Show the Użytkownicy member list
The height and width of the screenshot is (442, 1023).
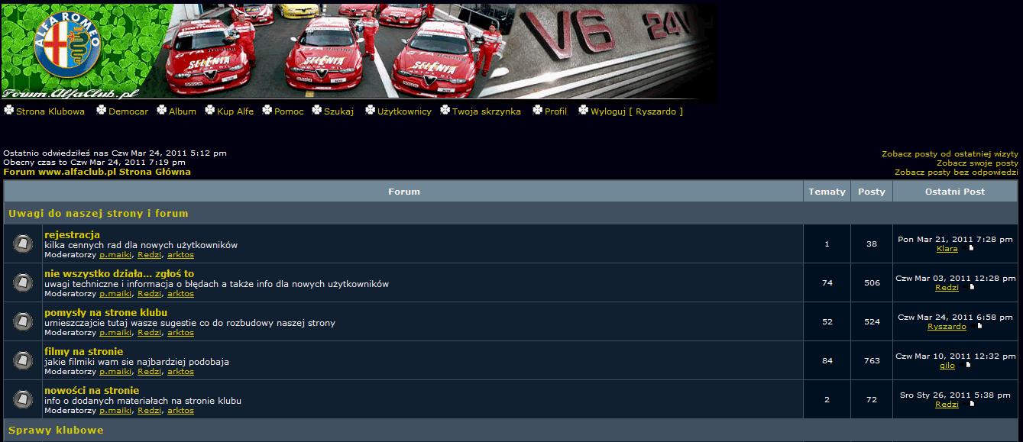point(405,111)
